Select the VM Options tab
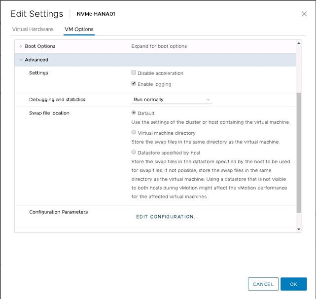 pos(79,29)
